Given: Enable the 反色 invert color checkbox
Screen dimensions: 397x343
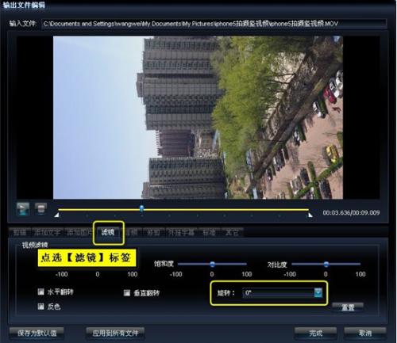Looking at the screenshot, I should click(40, 307).
